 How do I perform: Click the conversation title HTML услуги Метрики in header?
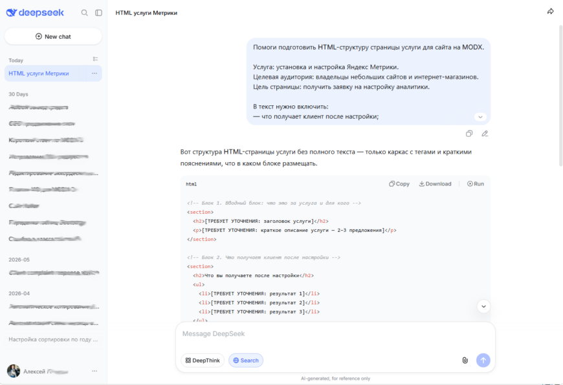(146, 13)
